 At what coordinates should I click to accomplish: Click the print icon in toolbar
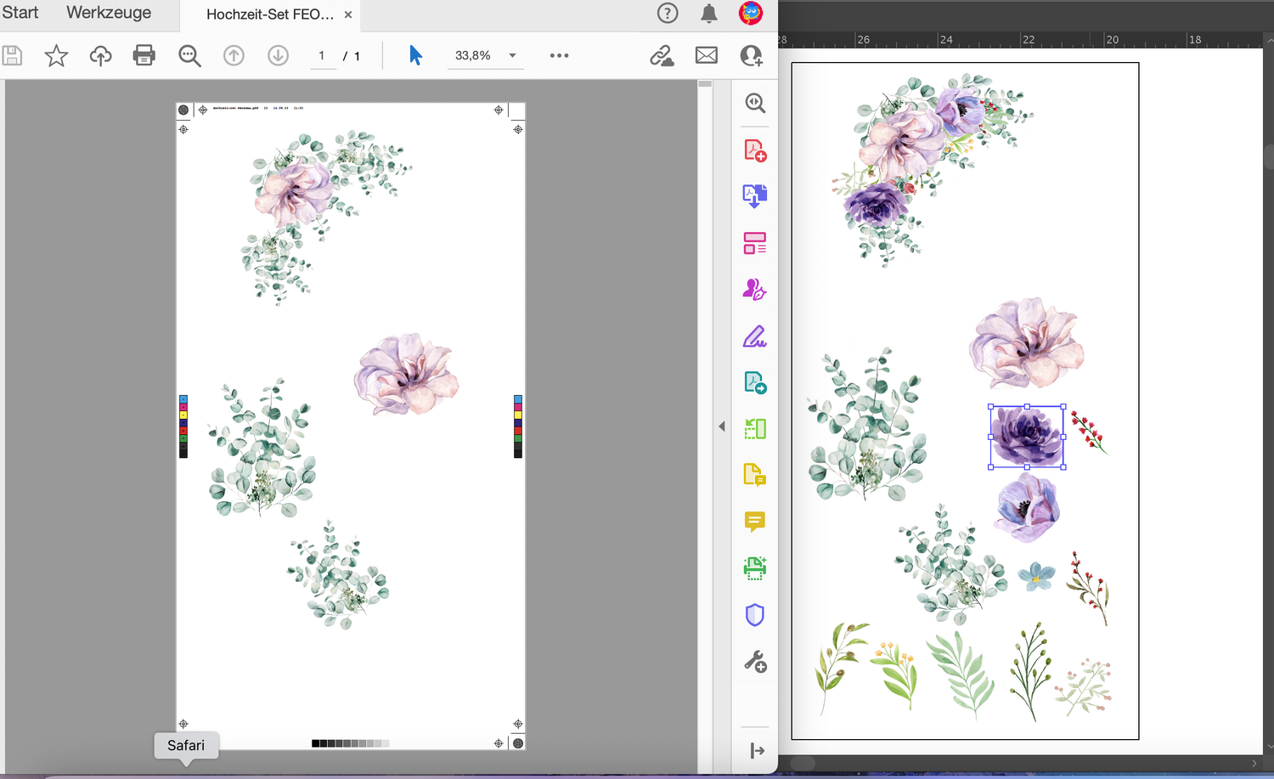[x=144, y=56]
